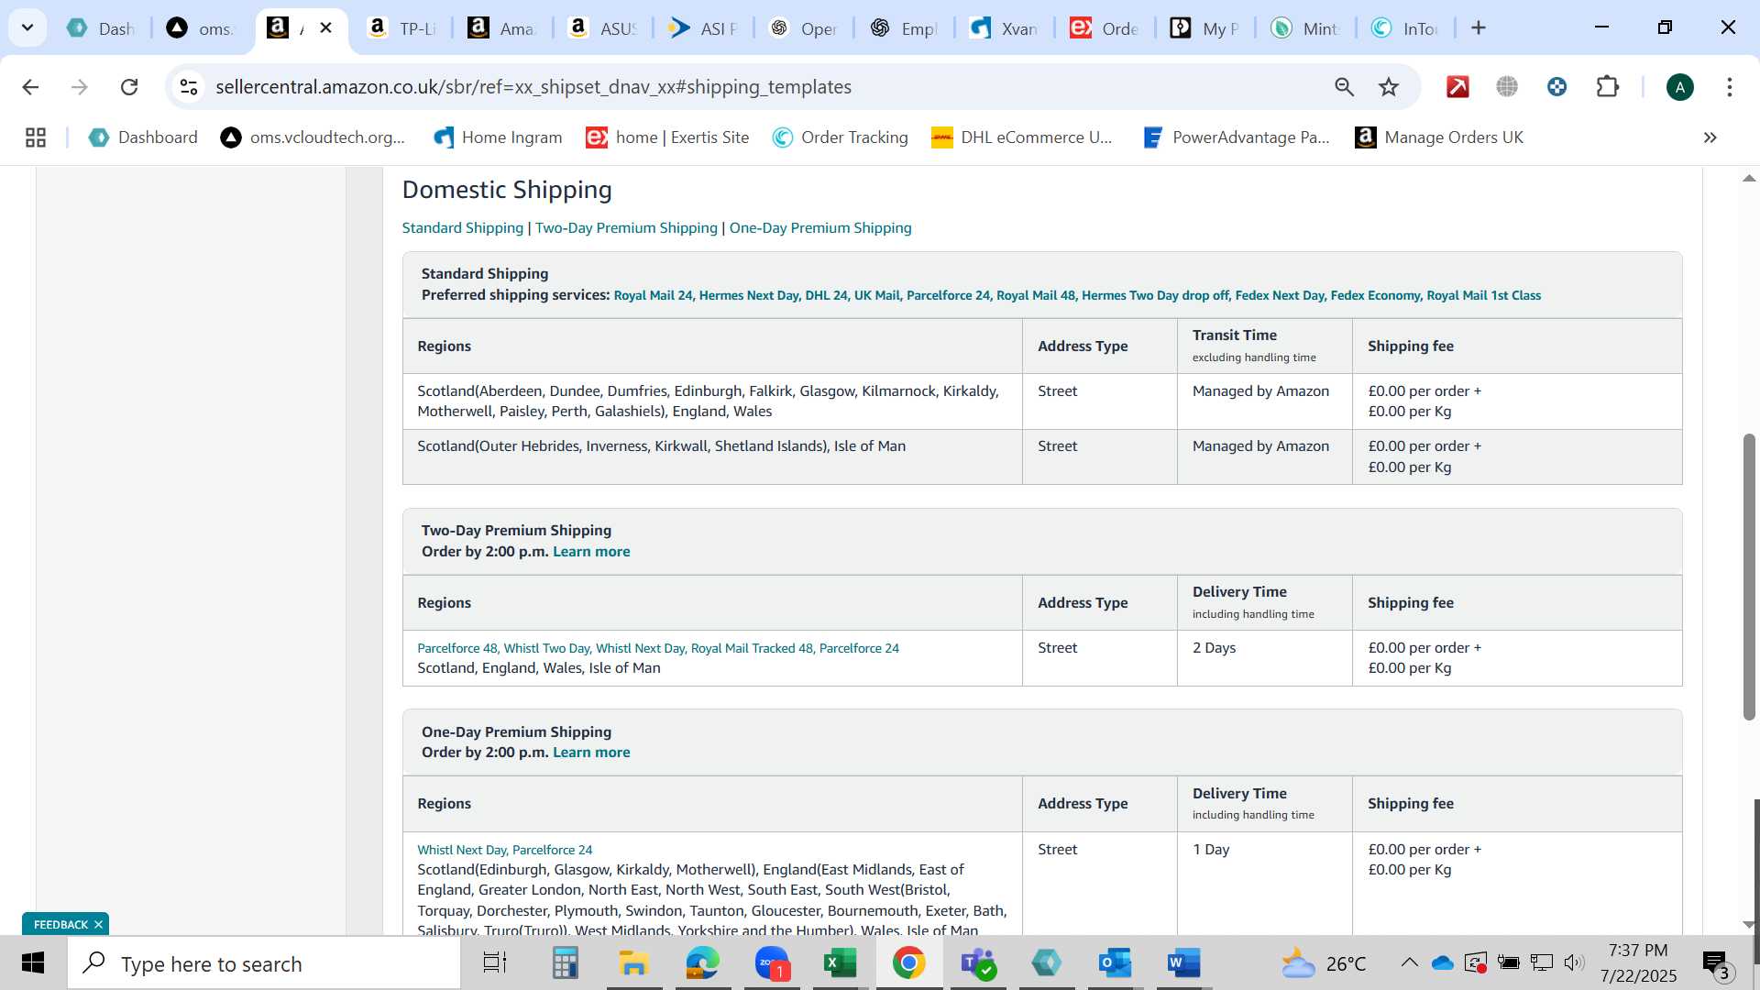1760x990 pixels.
Task: Switch to the TP-Li browser tab
Action: [x=401, y=28]
